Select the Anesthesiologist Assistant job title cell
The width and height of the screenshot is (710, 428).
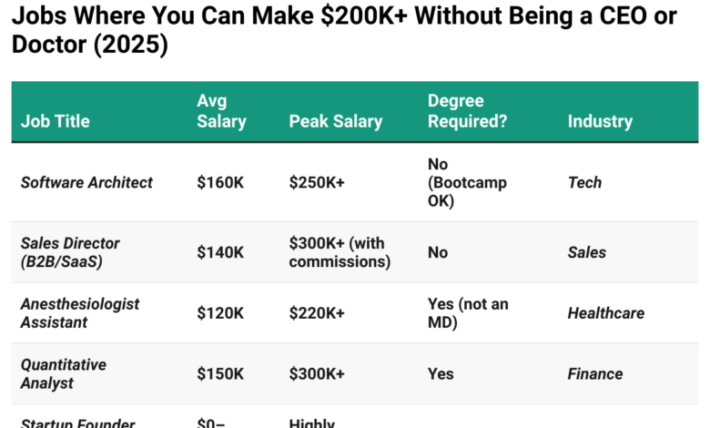tap(80, 312)
